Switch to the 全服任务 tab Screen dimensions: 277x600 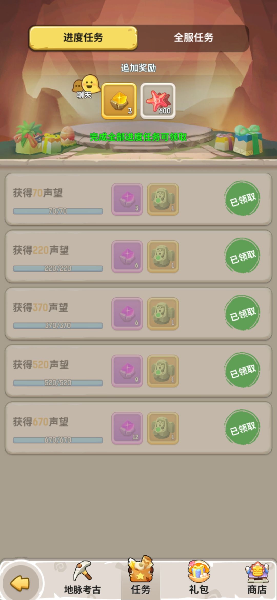(194, 38)
